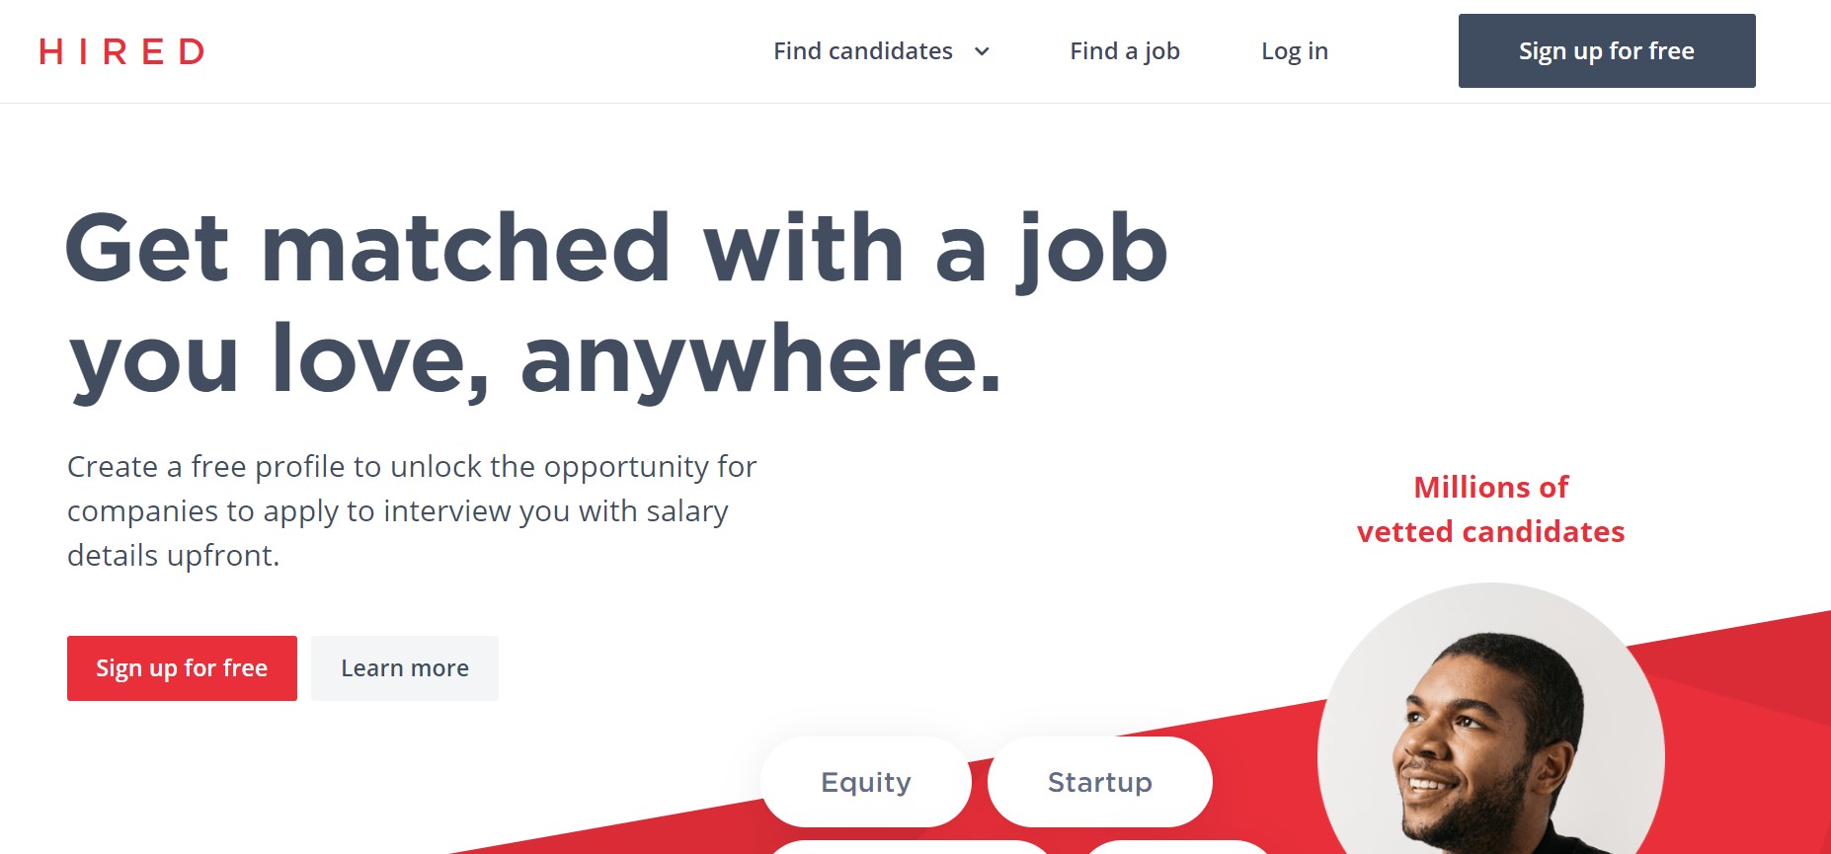This screenshot has width=1831, height=854.
Task: Click the details upfront text line
Action: (x=174, y=556)
